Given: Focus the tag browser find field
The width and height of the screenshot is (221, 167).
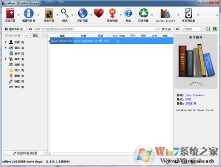Looking at the screenshot, I should [x=15, y=35].
